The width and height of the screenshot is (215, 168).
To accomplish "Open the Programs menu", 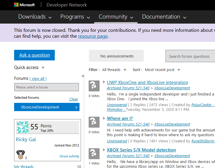I will point(75,17).
